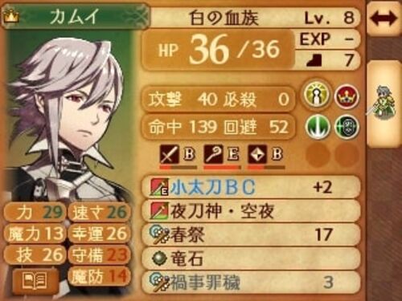Tap the 白の血族 class label
This screenshot has height=301, width=402.
tap(224, 18)
